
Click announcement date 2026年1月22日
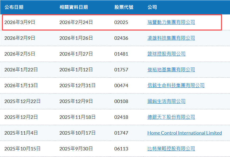[21, 70]
